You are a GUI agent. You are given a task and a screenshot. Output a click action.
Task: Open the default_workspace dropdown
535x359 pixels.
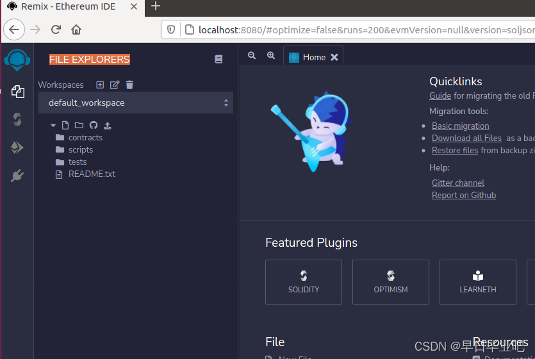pyautogui.click(x=136, y=103)
